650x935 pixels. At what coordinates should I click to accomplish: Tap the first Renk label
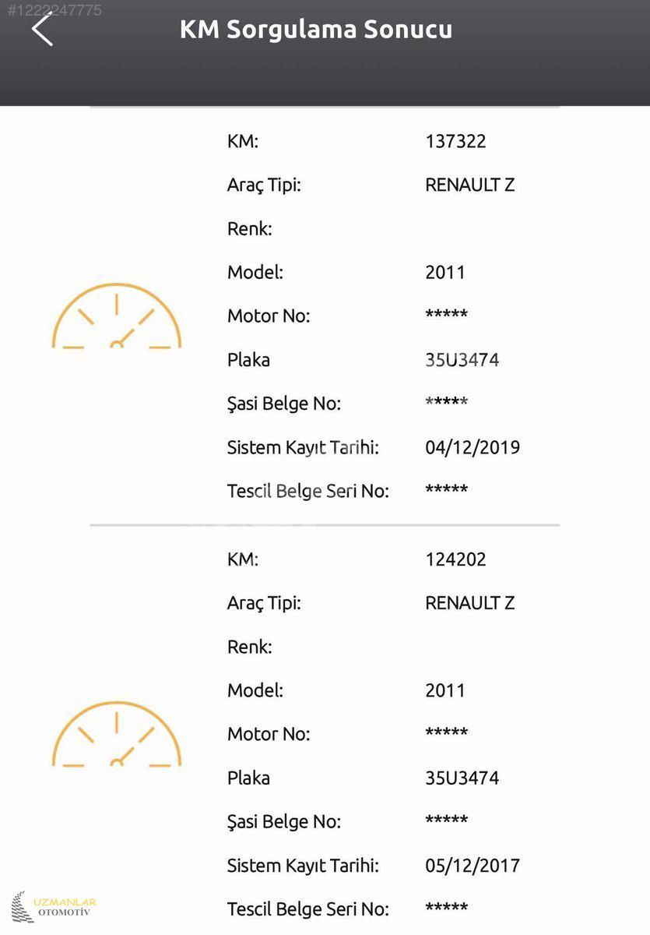click(x=250, y=229)
